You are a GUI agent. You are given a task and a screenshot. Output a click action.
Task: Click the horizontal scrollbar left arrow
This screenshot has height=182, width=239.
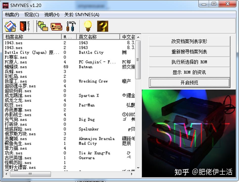(6, 174)
